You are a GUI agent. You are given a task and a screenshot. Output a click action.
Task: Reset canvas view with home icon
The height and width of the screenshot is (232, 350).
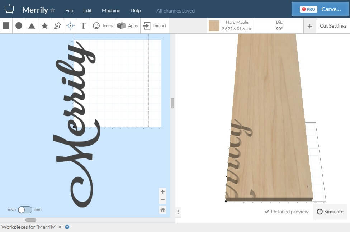[x=162, y=210]
